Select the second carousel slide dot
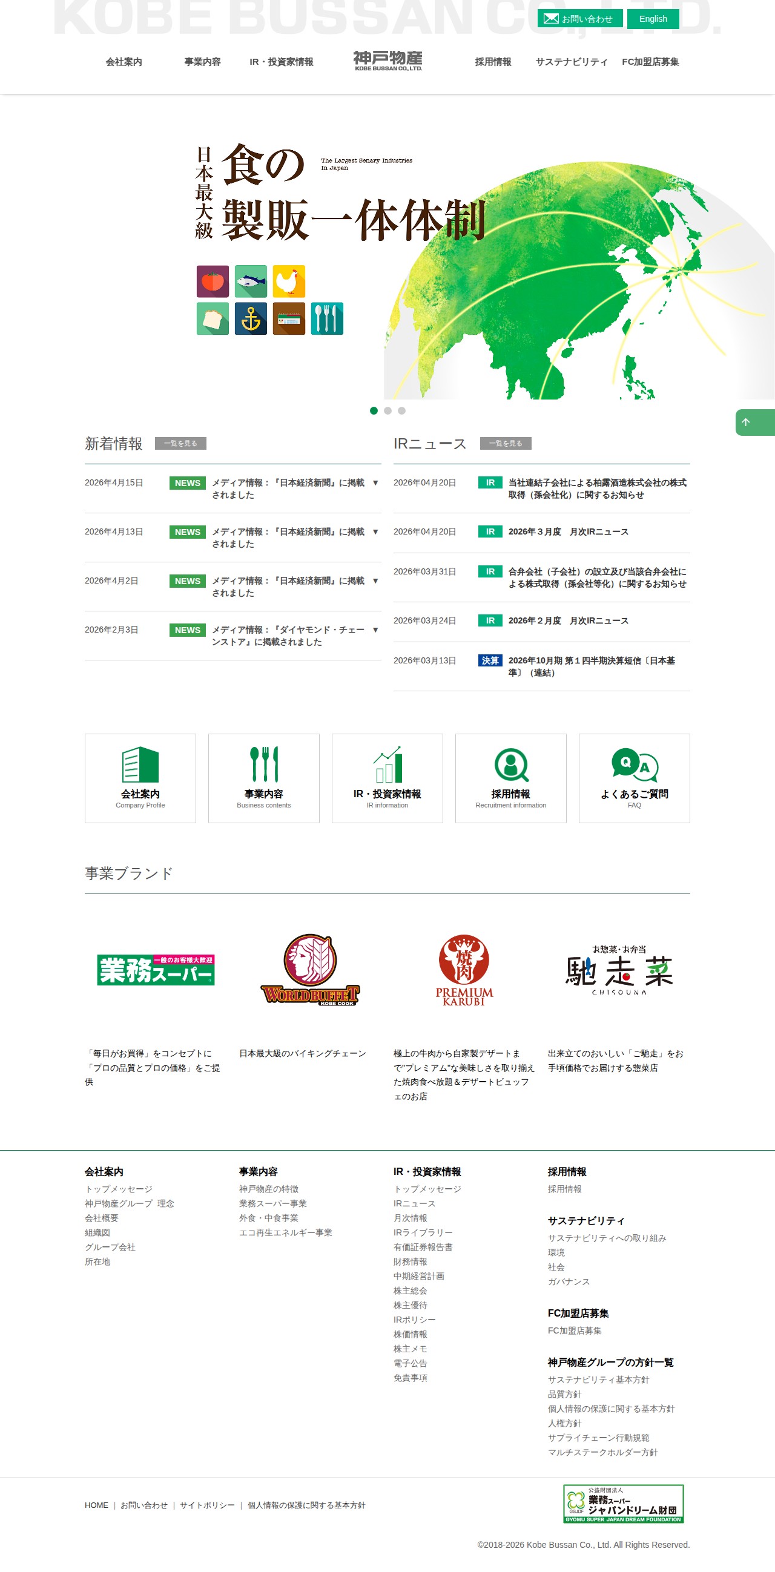Screen dimensions: 775x1572 click(x=387, y=410)
